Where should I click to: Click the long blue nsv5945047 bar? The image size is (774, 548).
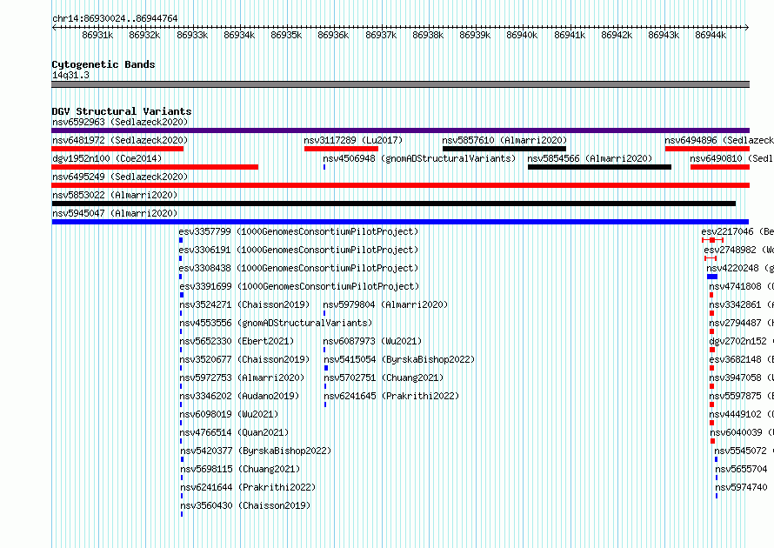point(400,222)
